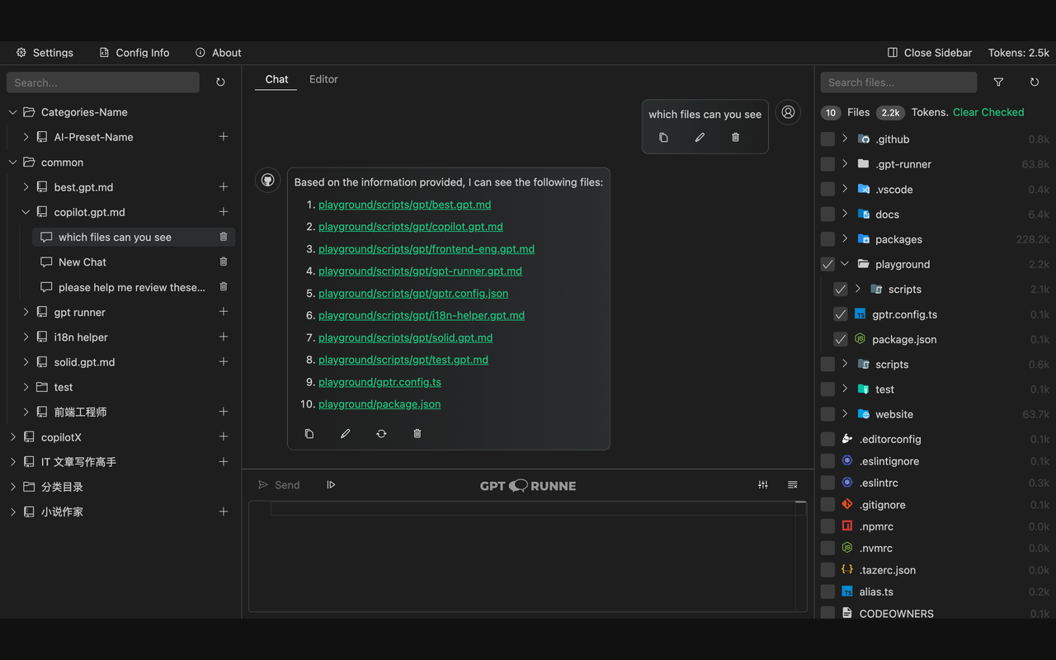Click Clear Checked link
1056x660 pixels.
click(988, 112)
